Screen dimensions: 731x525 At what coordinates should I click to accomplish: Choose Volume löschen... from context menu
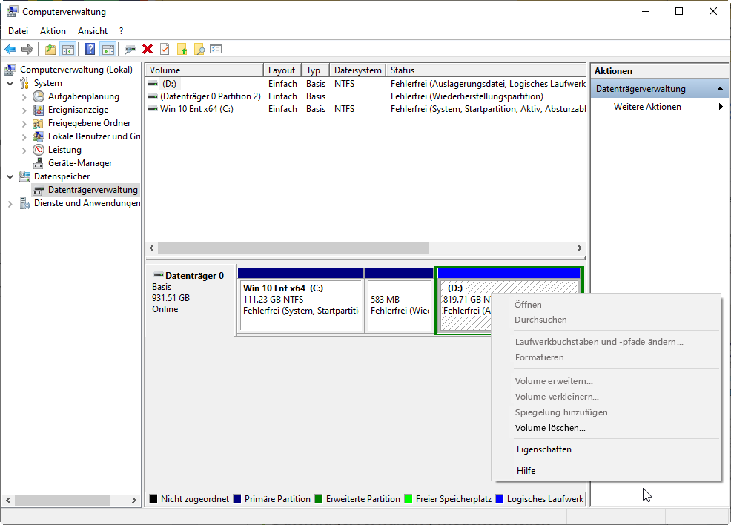(x=550, y=428)
